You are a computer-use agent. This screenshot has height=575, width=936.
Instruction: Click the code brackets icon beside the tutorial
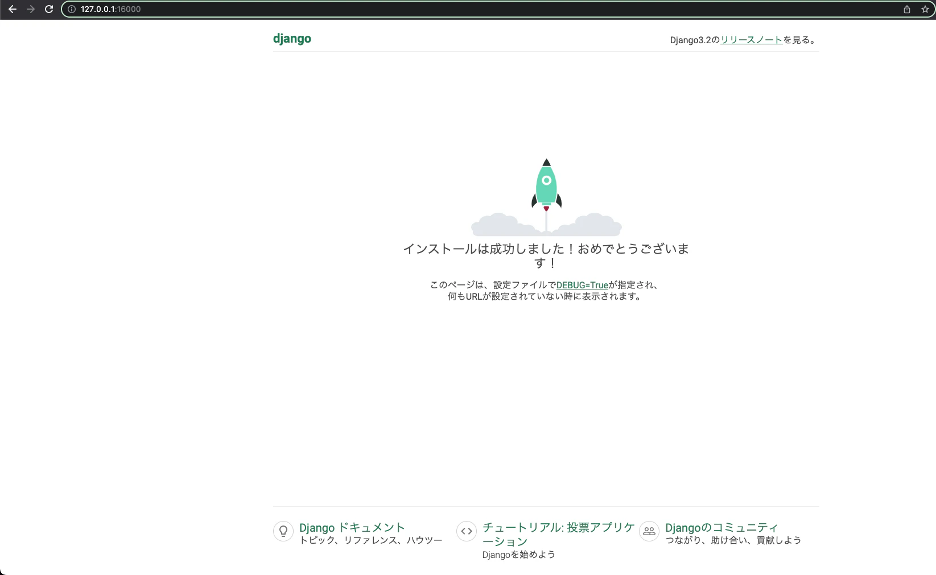[466, 531]
